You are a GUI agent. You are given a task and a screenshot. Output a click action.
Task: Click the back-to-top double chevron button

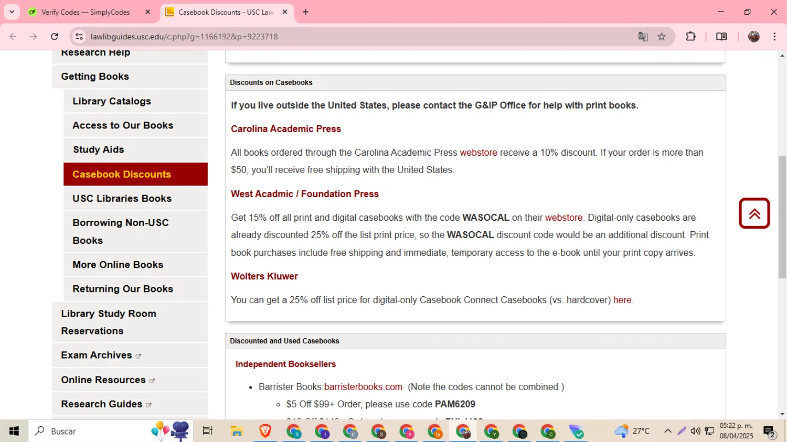click(x=754, y=213)
